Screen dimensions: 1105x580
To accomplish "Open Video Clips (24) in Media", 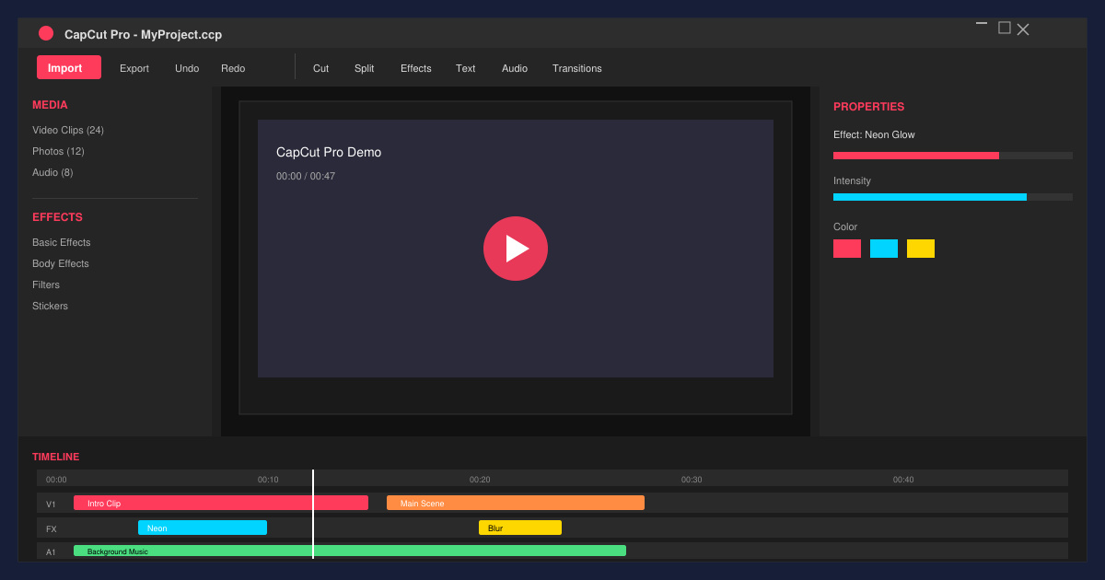I will pos(68,130).
